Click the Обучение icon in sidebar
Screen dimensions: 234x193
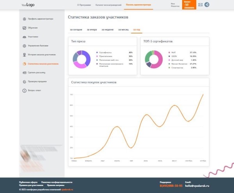point(25,28)
